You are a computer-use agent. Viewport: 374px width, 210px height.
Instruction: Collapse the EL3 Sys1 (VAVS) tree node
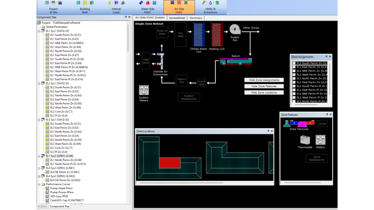(x=39, y=120)
